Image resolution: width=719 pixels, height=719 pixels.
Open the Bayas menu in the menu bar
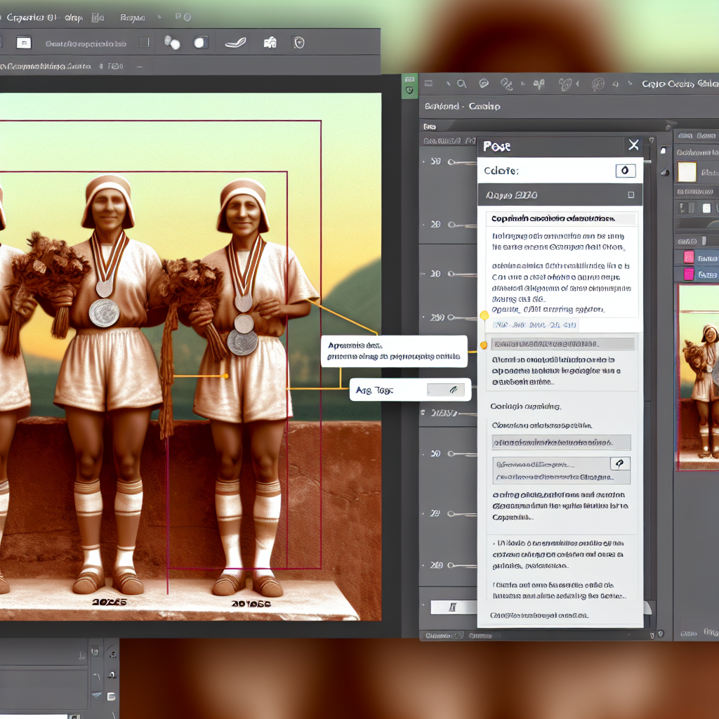(x=134, y=18)
